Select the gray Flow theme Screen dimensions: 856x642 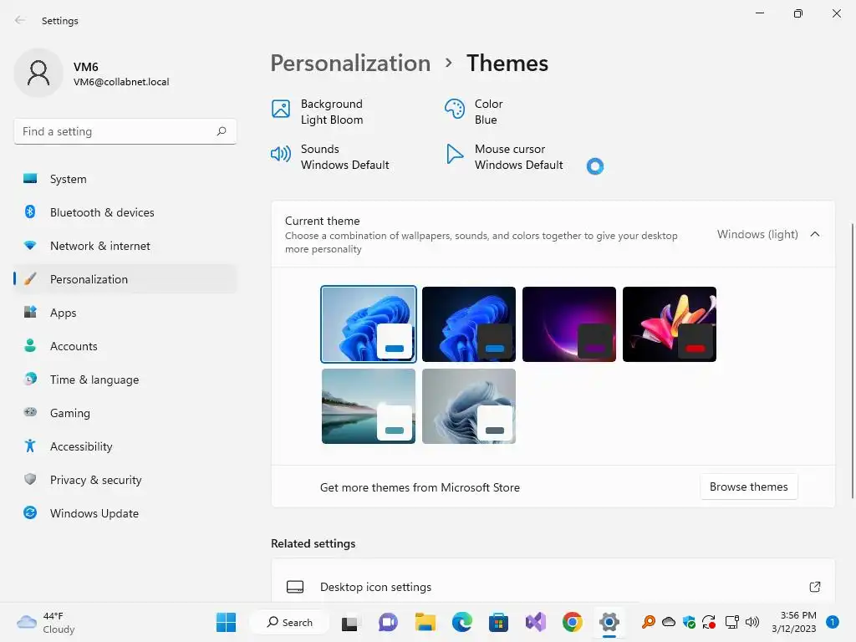469,406
